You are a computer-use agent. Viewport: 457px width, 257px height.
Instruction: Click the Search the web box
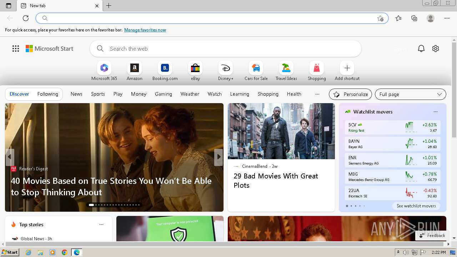[226, 49]
